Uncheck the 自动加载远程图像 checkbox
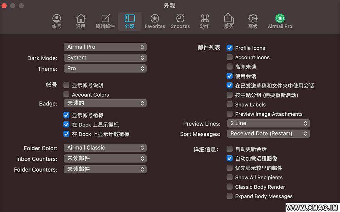The width and height of the screenshot is (340, 212). tap(230, 158)
